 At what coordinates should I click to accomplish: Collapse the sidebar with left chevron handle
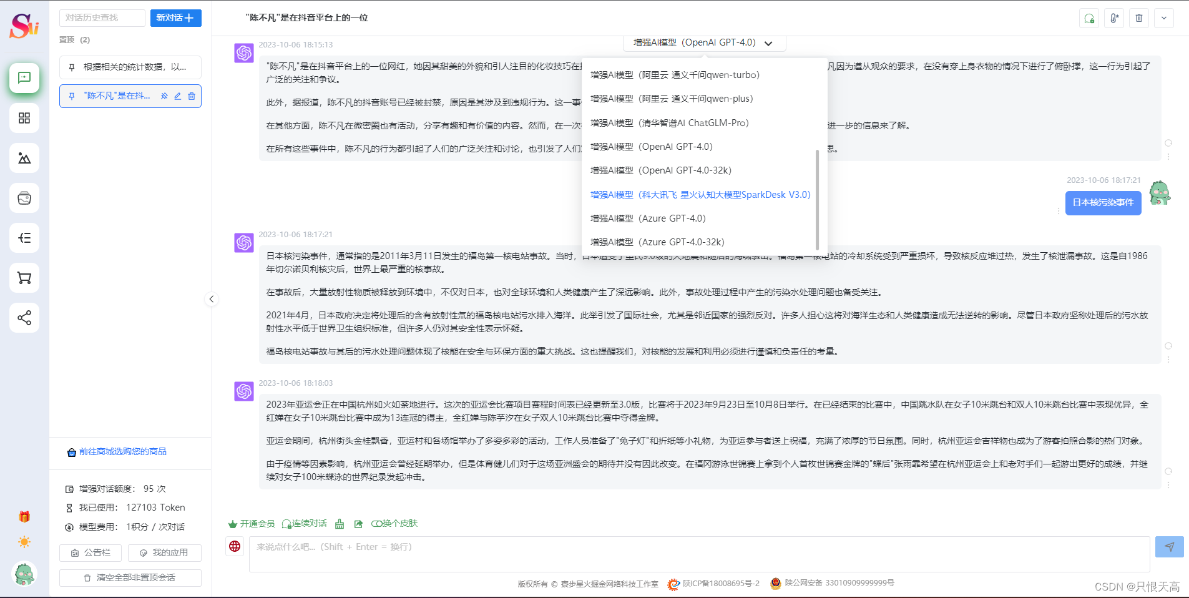[x=212, y=299]
